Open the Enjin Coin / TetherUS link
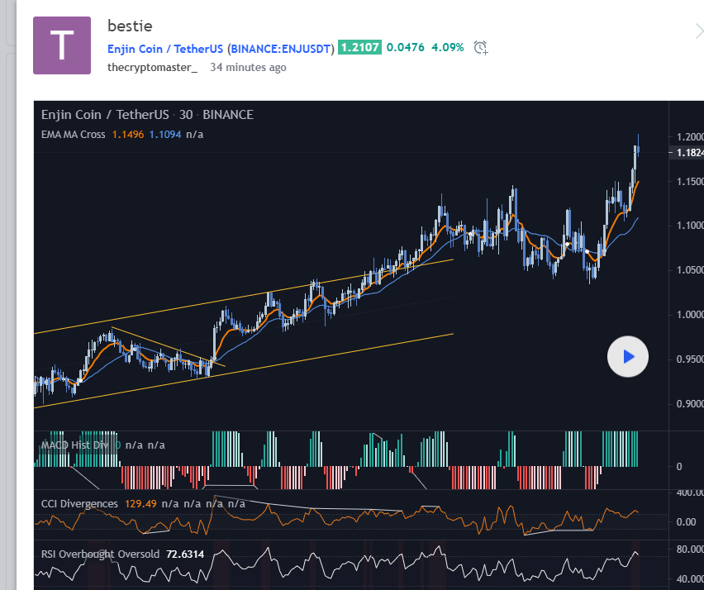704x590 pixels. (x=165, y=48)
